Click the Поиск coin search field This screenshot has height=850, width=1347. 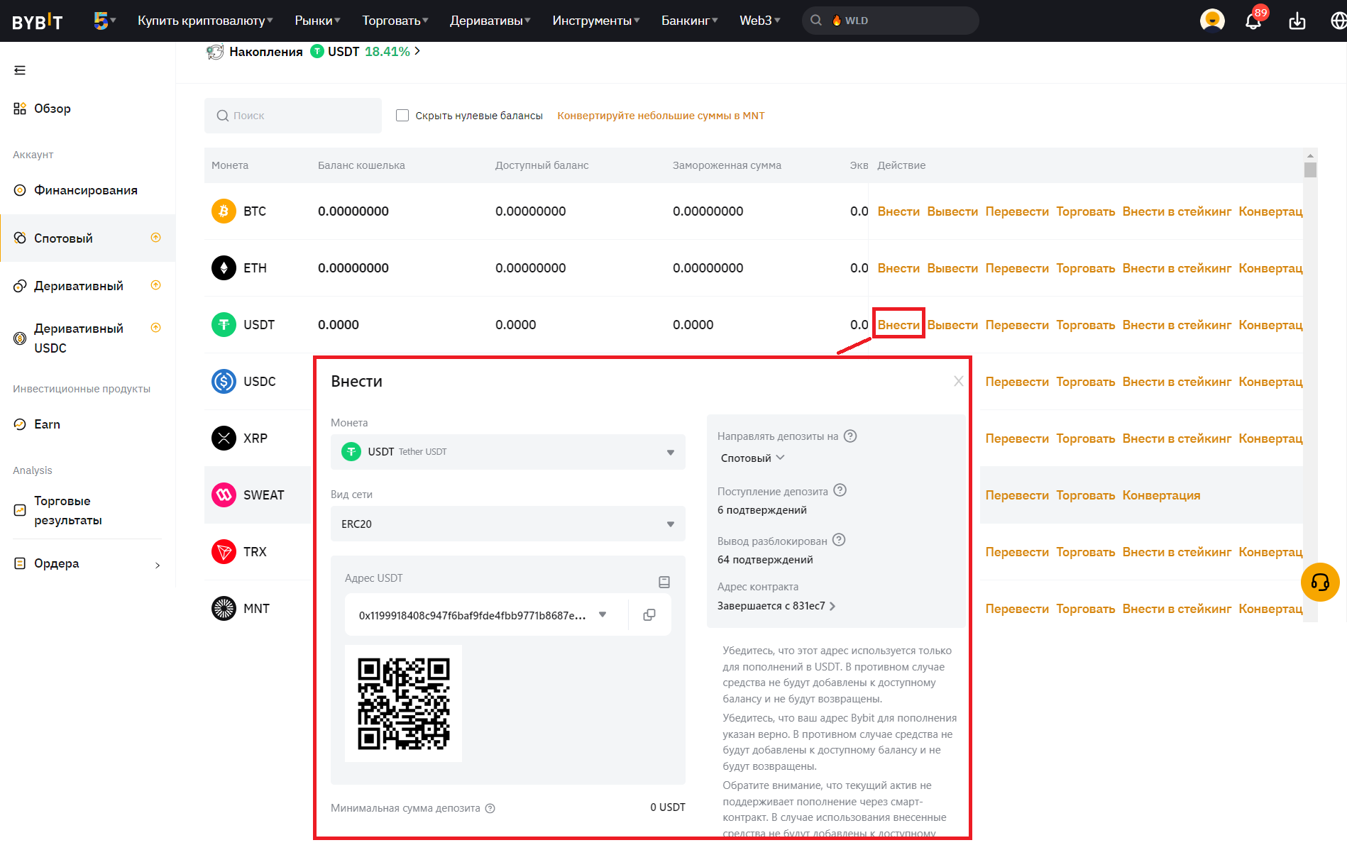click(293, 116)
